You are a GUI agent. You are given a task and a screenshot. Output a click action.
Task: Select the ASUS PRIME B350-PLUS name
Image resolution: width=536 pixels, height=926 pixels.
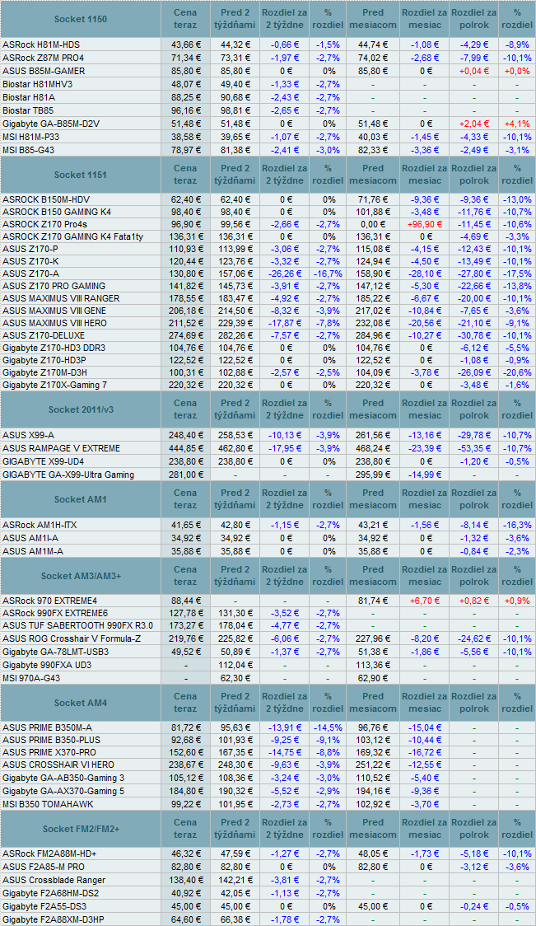click(51, 740)
